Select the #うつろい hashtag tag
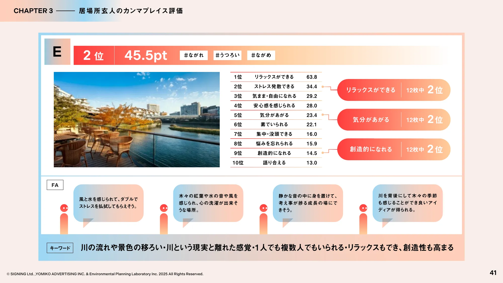Image resolution: width=503 pixels, height=283 pixels. pos(227,55)
